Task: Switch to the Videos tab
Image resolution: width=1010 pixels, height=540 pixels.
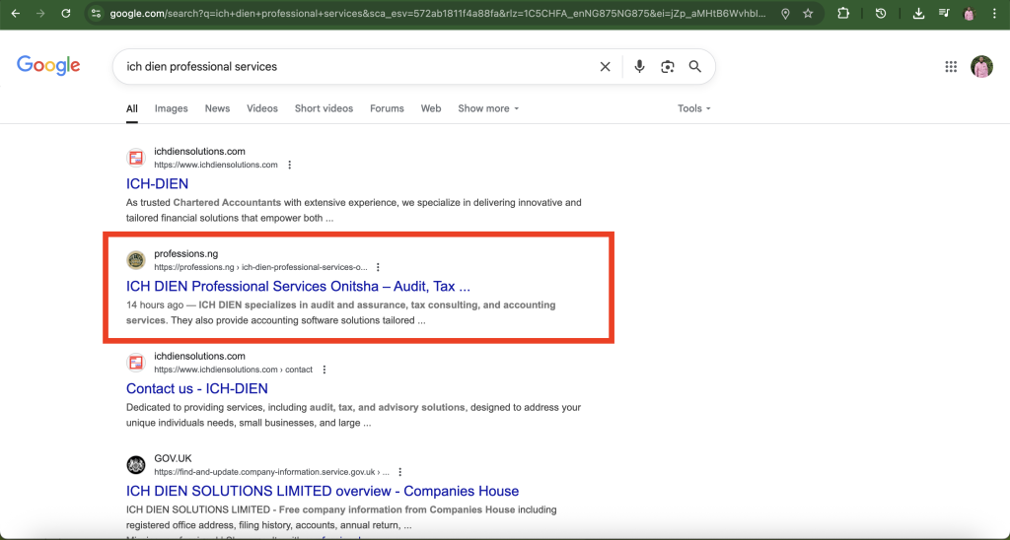Action: pos(262,108)
